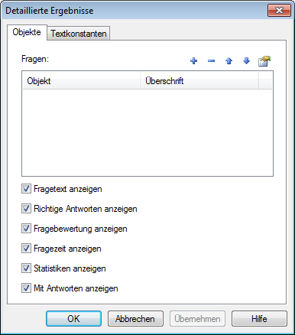Uncheck Fragetext anzeigen
295x335 pixels.
pyautogui.click(x=26, y=189)
